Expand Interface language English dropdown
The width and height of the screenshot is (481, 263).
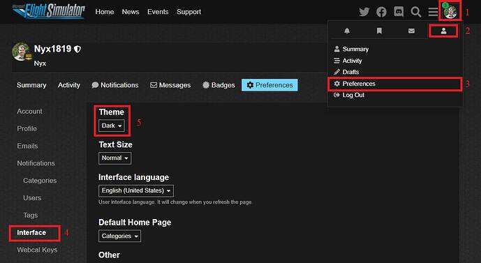(x=136, y=190)
